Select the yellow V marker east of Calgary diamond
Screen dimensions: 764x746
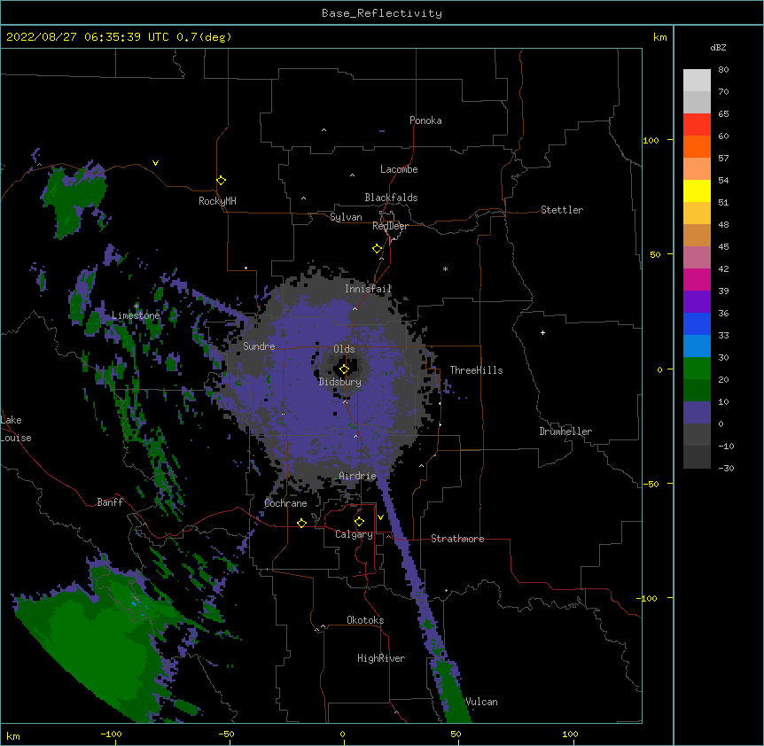380,517
